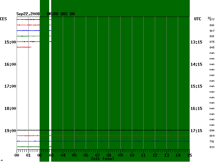
Task: Click minute label 10 on time axis
Action: coord(132,155)
